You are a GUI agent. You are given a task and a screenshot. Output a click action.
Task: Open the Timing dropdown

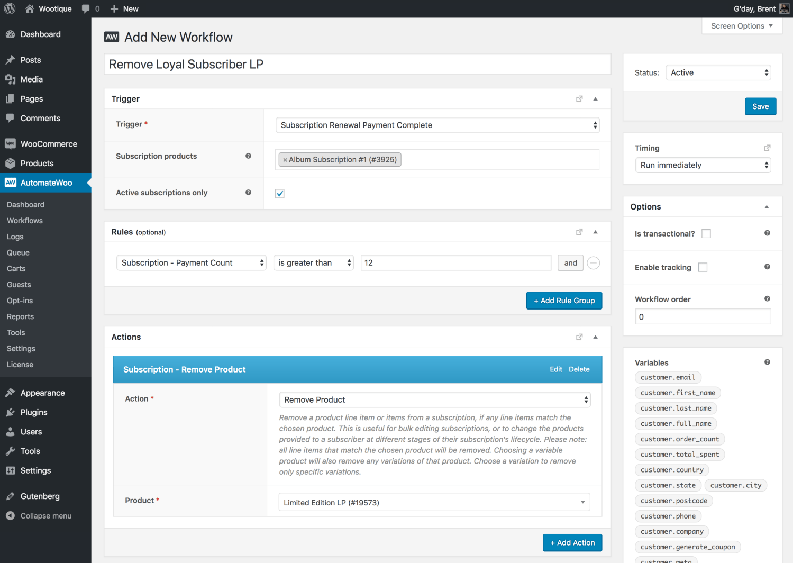click(703, 165)
